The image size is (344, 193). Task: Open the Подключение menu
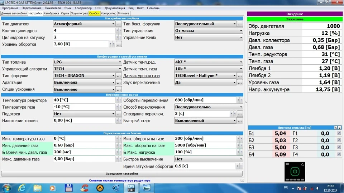point(32,8)
